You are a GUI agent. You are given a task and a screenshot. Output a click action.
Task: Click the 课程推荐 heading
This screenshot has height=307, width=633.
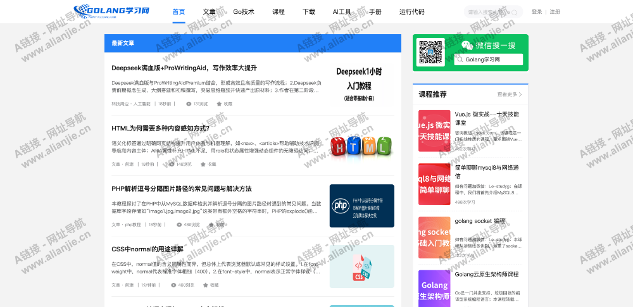pyautogui.click(x=433, y=94)
